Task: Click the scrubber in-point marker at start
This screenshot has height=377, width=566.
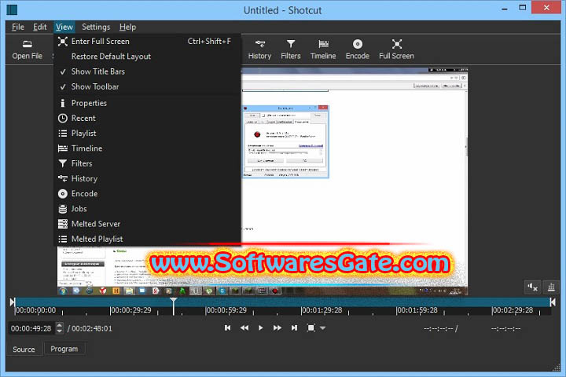Action: click(13, 302)
